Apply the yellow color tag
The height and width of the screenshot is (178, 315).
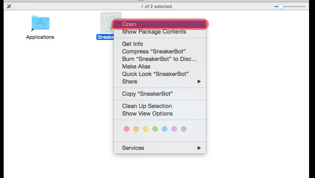pyautogui.click(x=146, y=129)
